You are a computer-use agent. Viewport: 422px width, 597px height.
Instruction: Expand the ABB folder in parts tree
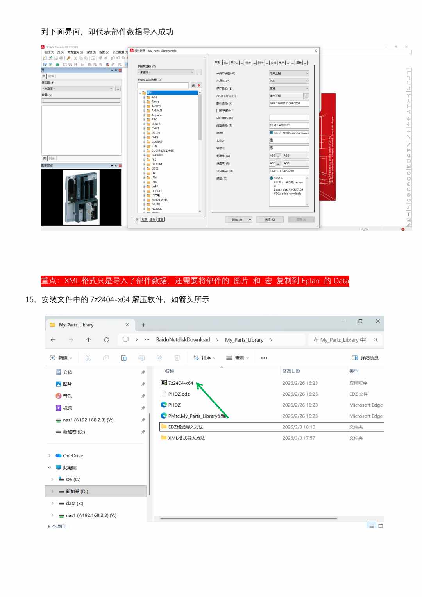144,97
